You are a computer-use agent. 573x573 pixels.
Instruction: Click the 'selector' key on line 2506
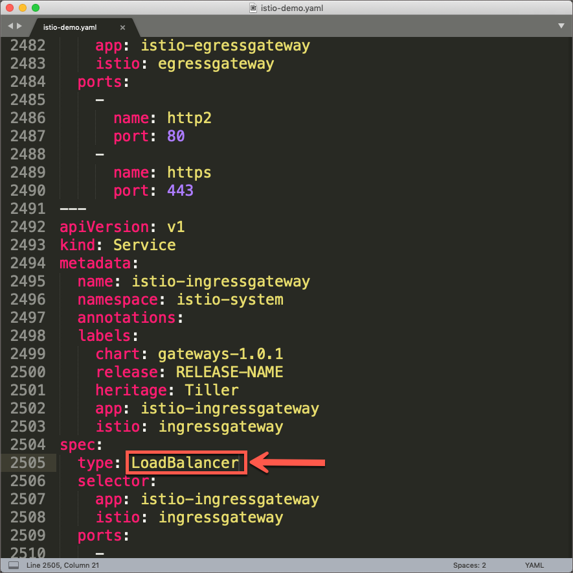click(x=113, y=481)
